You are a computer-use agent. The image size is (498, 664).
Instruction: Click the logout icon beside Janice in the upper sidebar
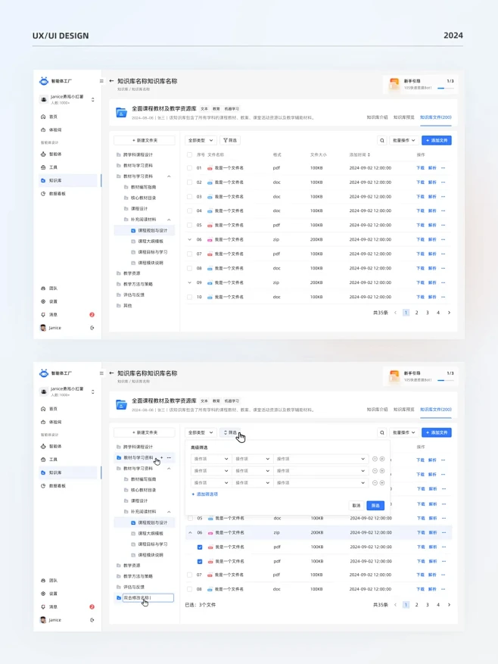tap(92, 328)
